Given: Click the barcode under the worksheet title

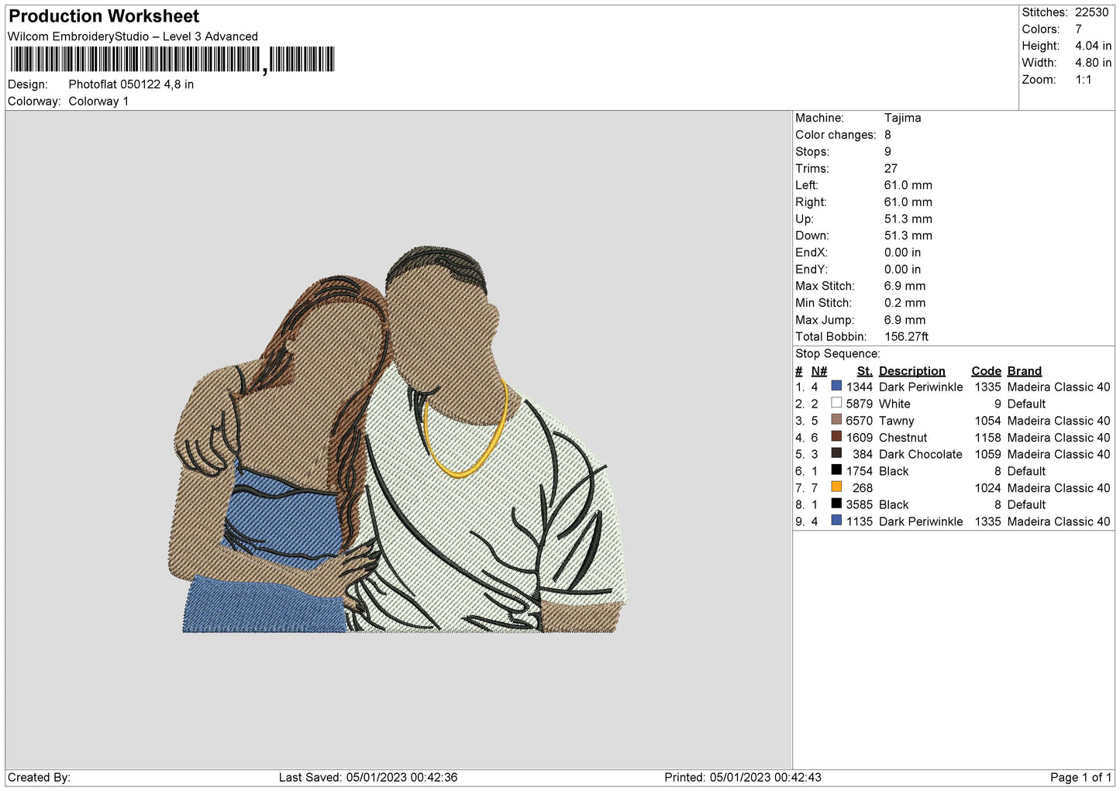Looking at the screenshot, I should 172,60.
